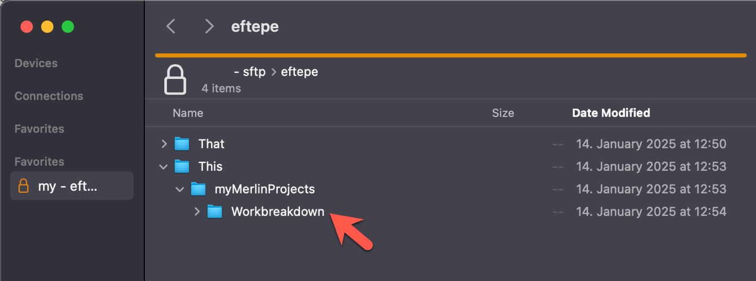Click the back navigation arrow
Viewport: 756px width, 281px height.
pos(171,26)
